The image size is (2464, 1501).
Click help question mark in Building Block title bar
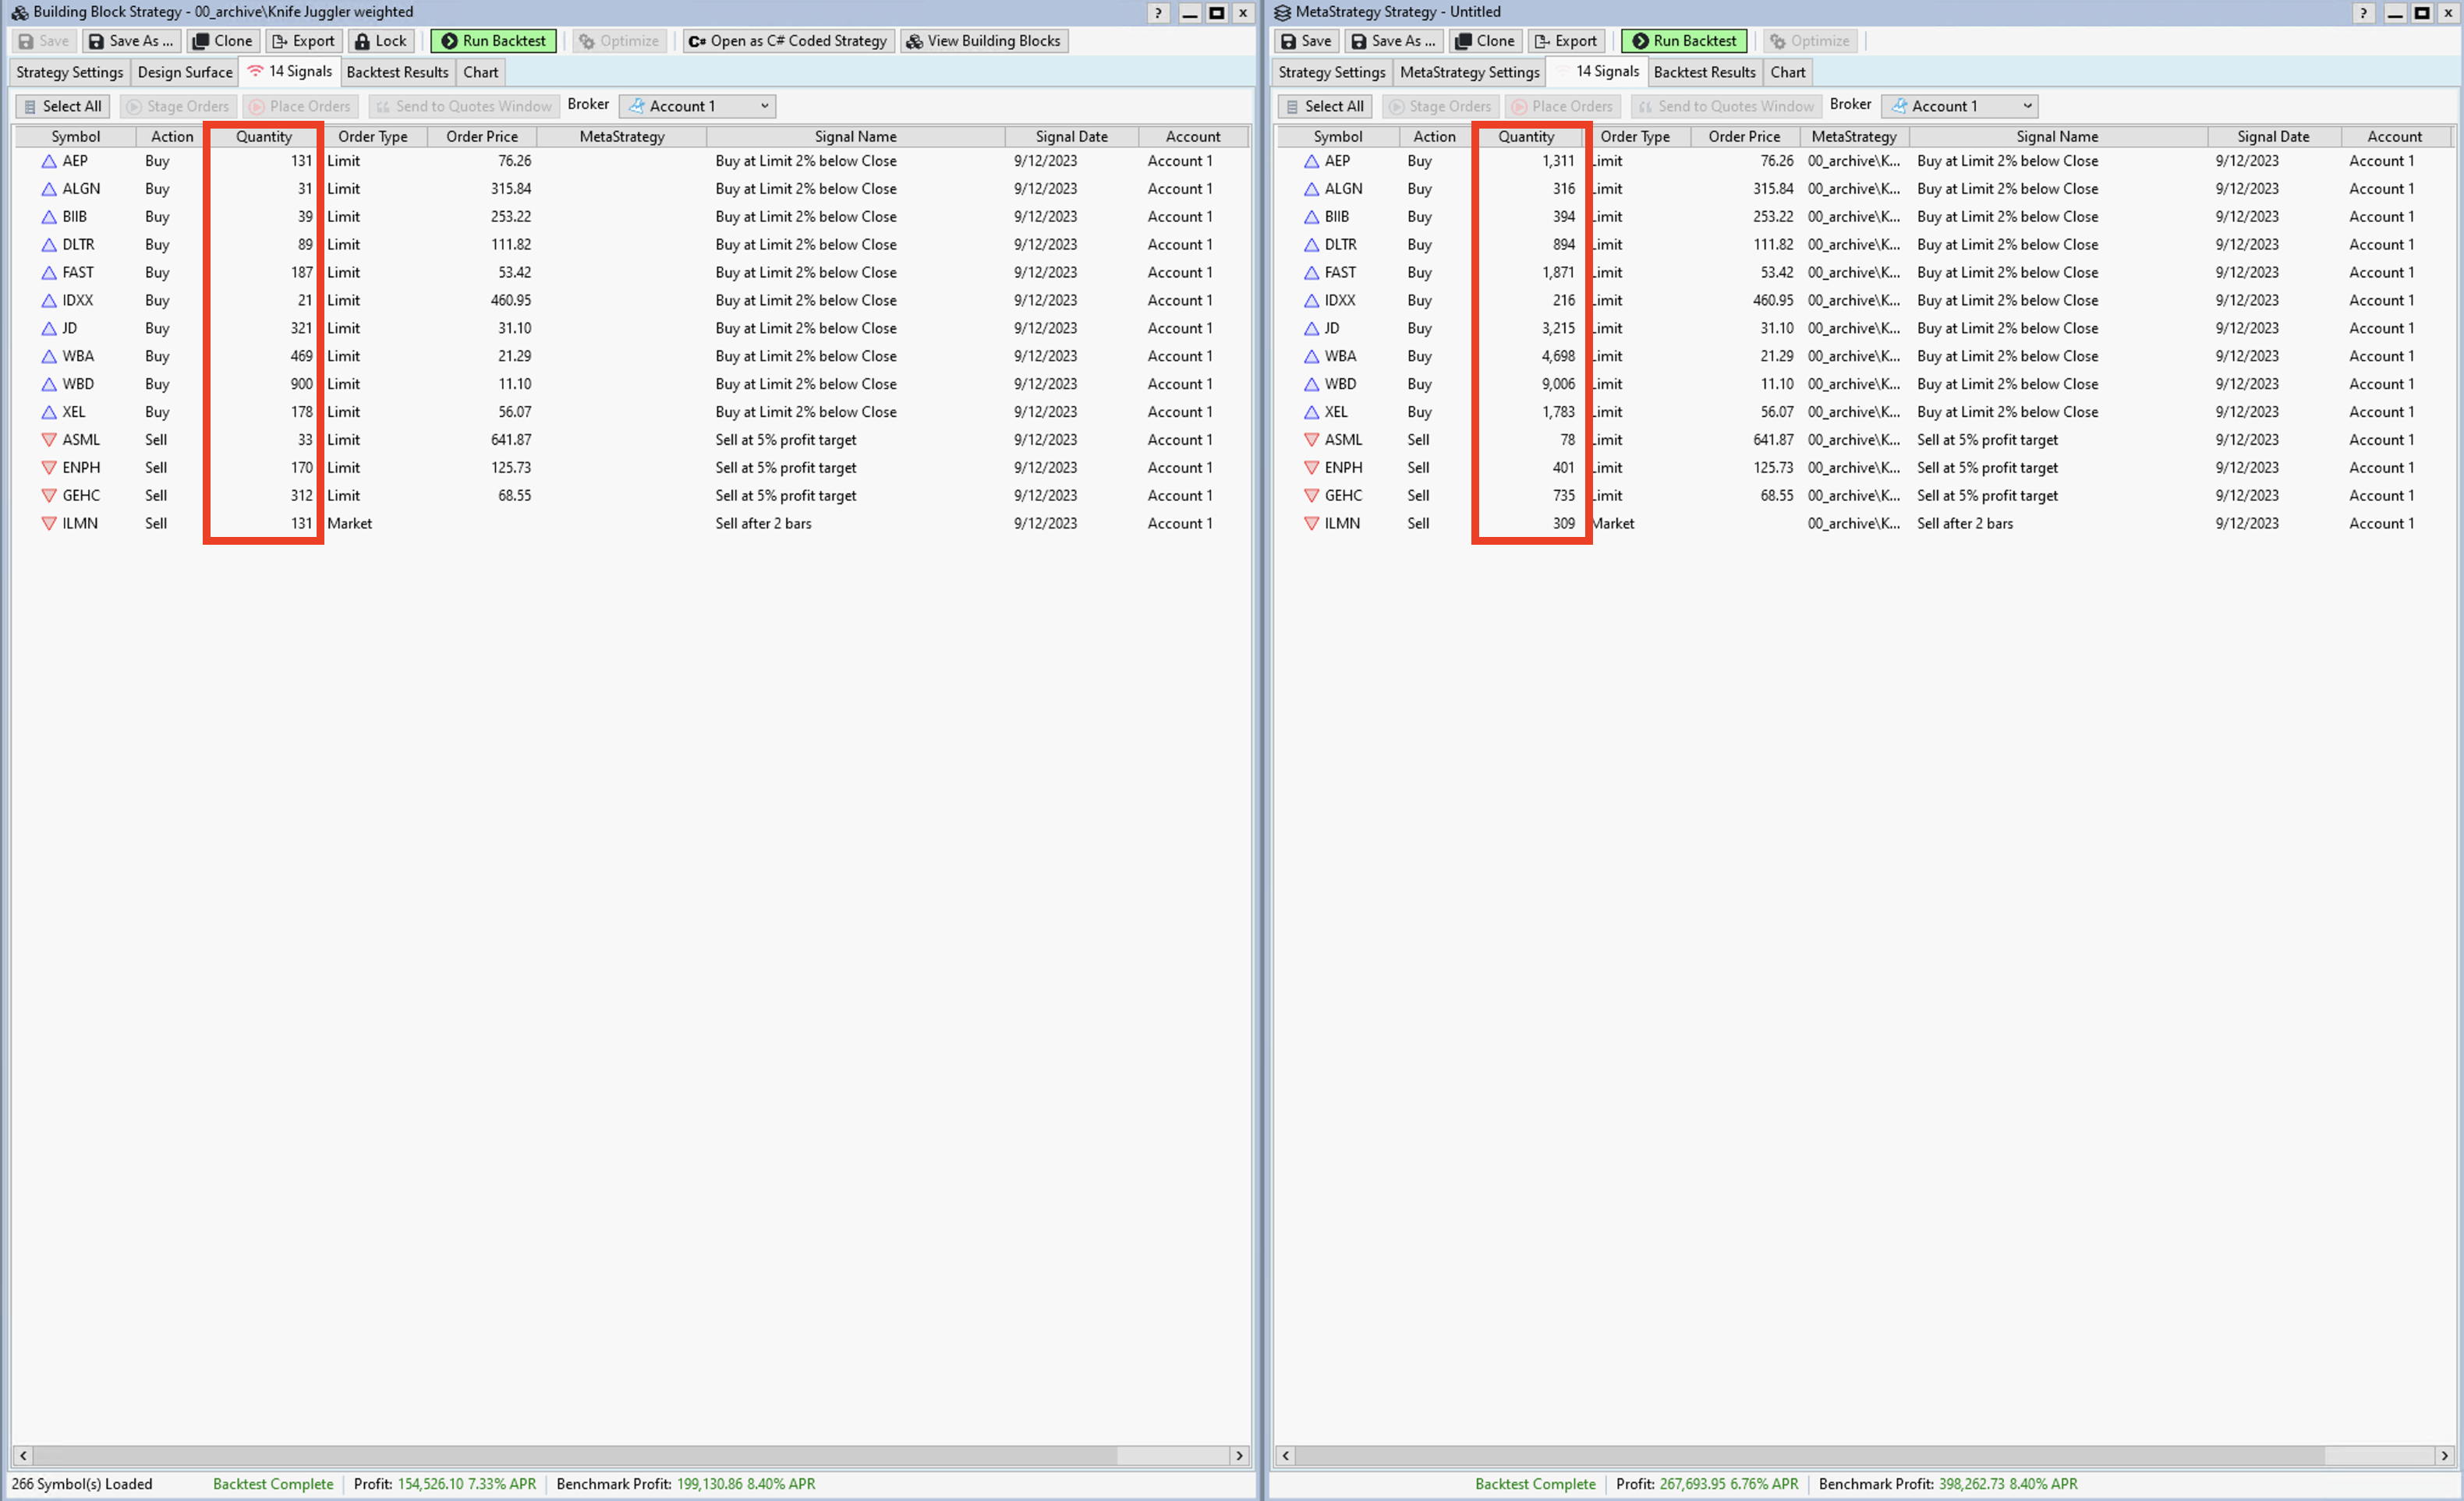(1158, 12)
